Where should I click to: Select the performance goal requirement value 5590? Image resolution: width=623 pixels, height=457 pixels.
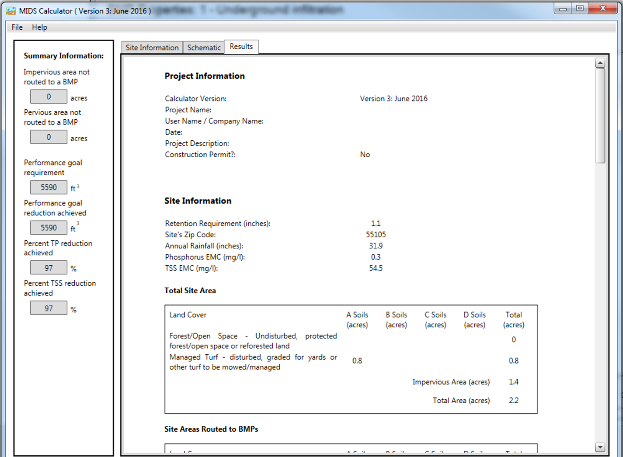coord(49,187)
